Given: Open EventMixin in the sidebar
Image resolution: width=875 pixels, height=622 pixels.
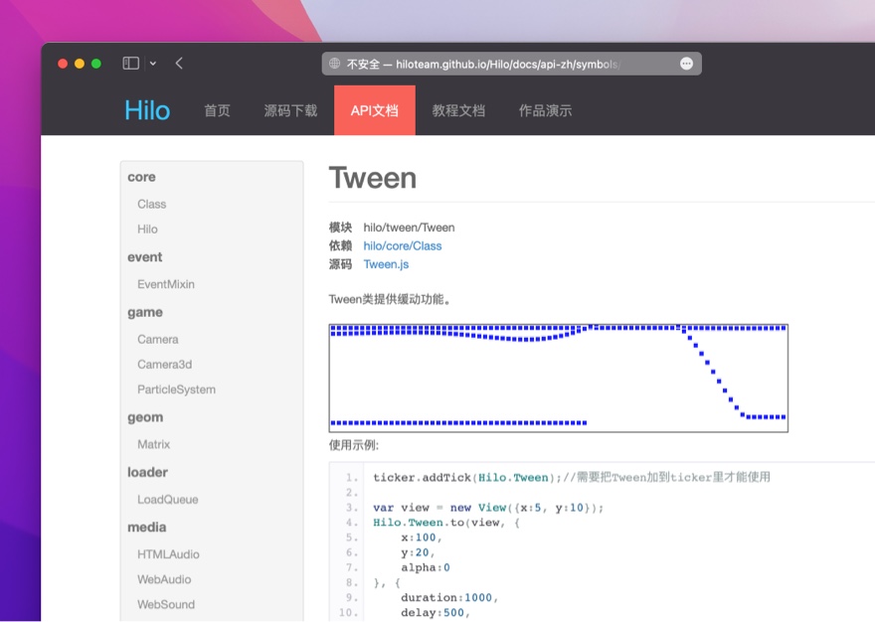Looking at the screenshot, I should 166,284.
